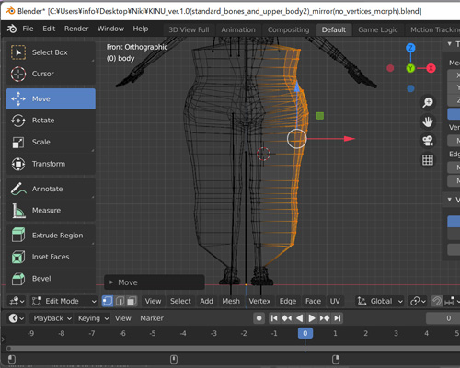Click the zoom magnifier viewport icon

click(428, 102)
